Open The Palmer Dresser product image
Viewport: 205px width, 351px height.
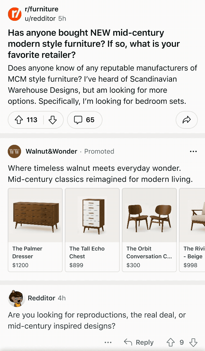(35, 215)
